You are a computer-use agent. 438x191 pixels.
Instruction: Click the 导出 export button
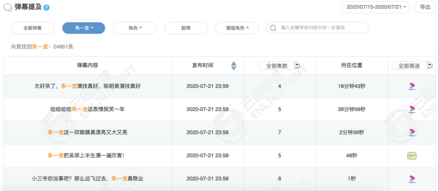(x=425, y=7)
